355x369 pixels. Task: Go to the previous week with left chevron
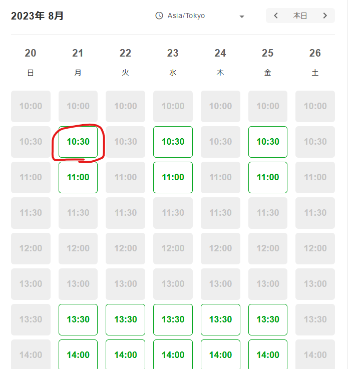(x=276, y=16)
